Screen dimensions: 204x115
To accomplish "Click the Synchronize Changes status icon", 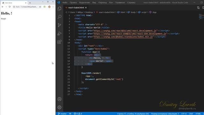I will [x=70, y=114].
